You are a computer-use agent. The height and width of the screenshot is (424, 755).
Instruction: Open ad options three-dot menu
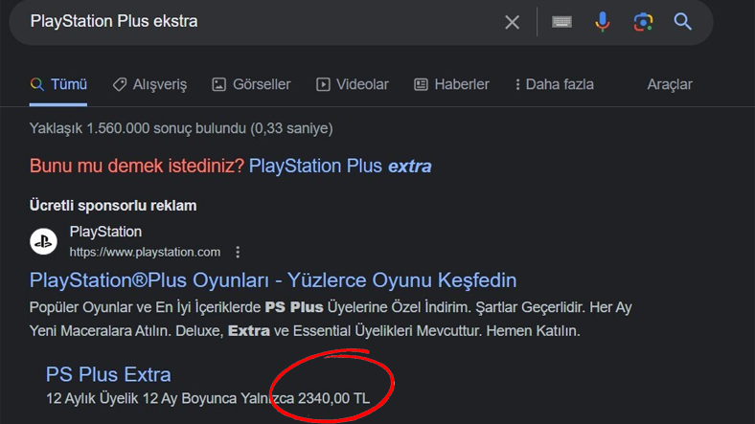coord(239,253)
